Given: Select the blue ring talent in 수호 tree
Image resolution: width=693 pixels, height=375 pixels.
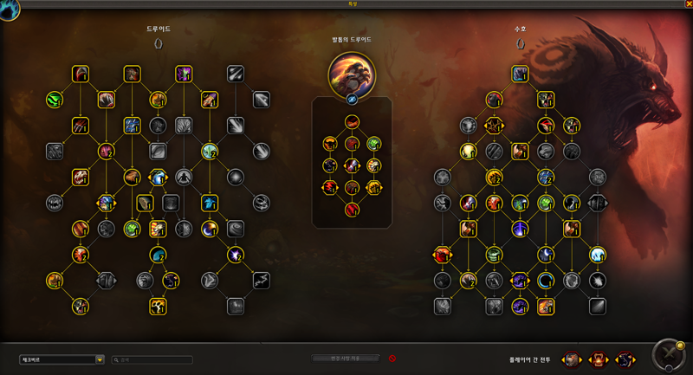Looking at the screenshot, I should click(546, 281).
